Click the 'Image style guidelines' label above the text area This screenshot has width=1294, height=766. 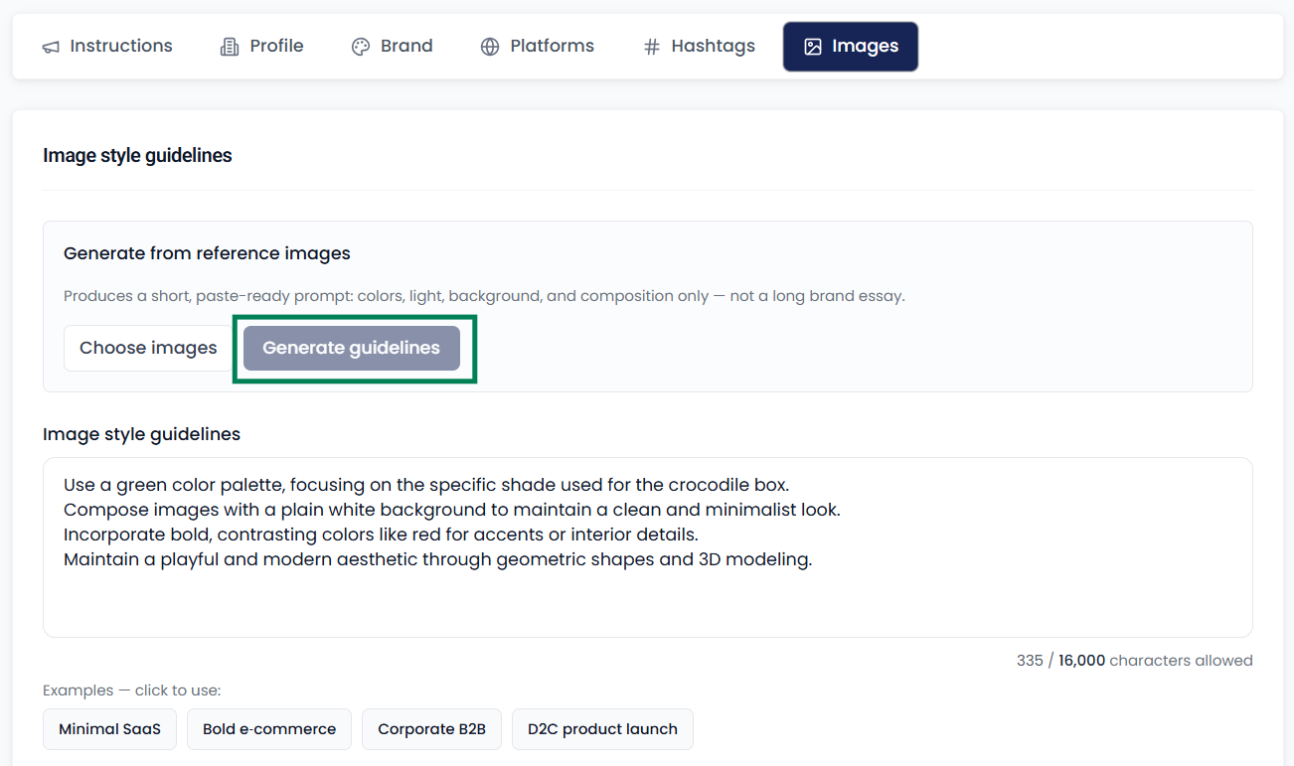coord(141,434)
